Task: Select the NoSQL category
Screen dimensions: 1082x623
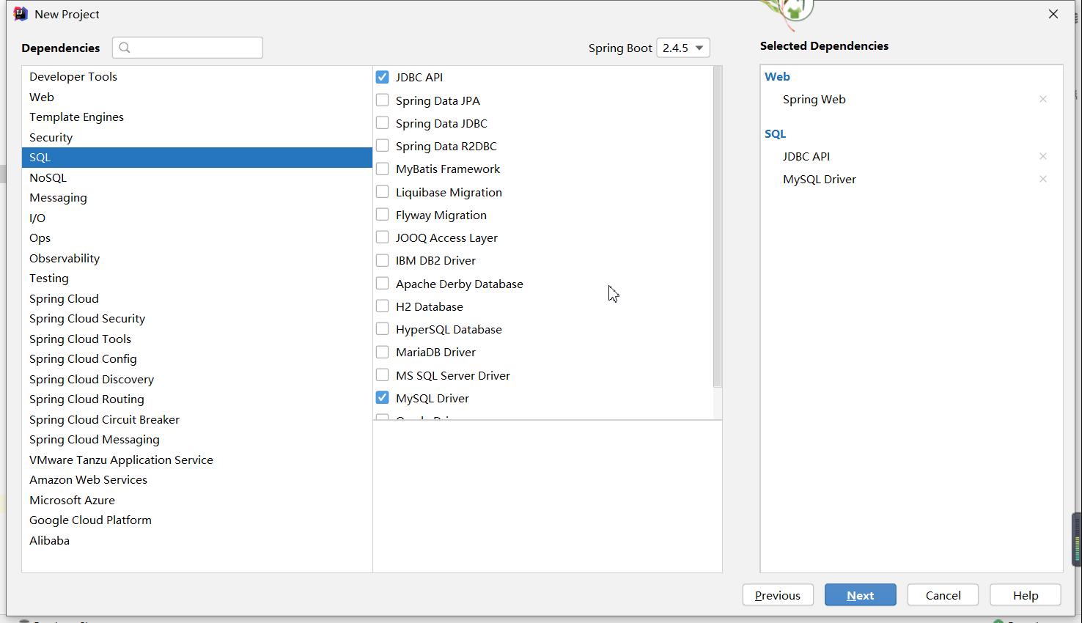Action: pos(196,177)
